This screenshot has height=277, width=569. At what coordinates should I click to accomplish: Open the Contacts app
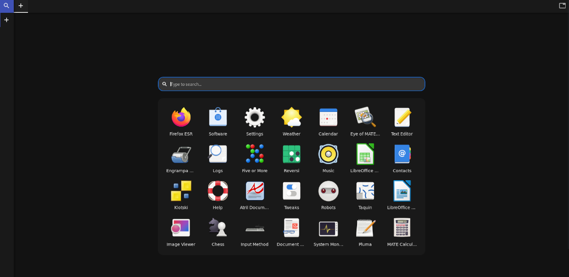402,154
